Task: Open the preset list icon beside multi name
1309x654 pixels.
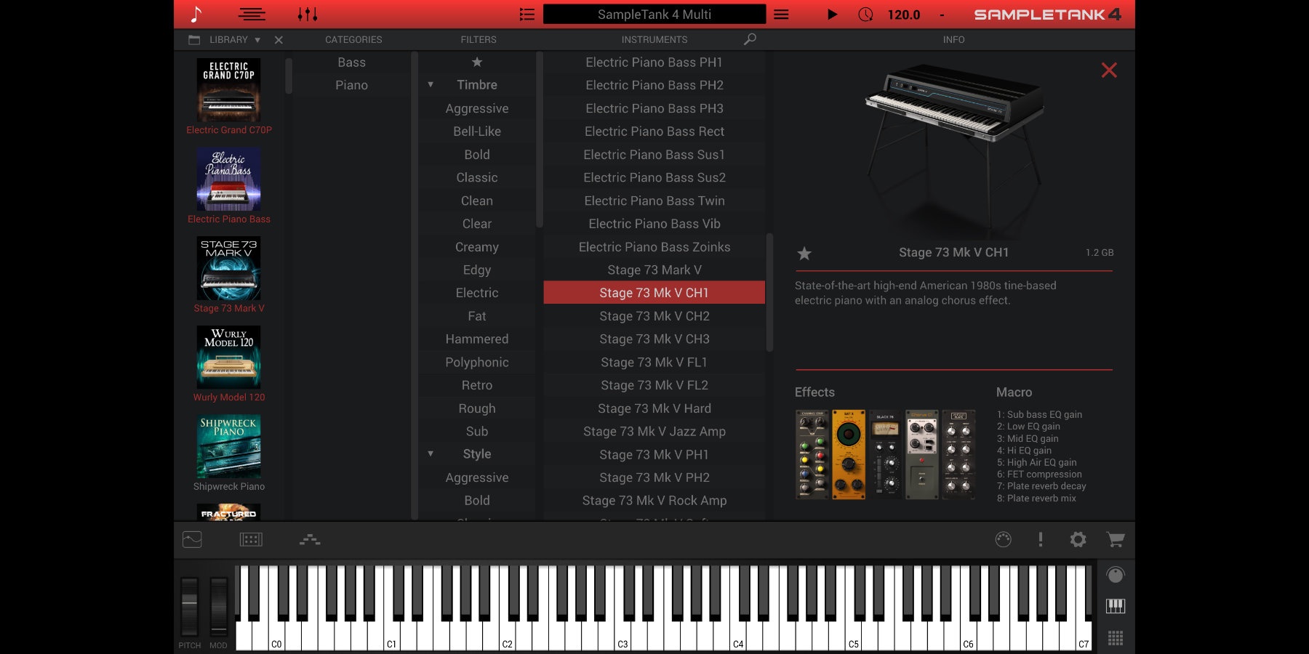Action: click(527, 15)
